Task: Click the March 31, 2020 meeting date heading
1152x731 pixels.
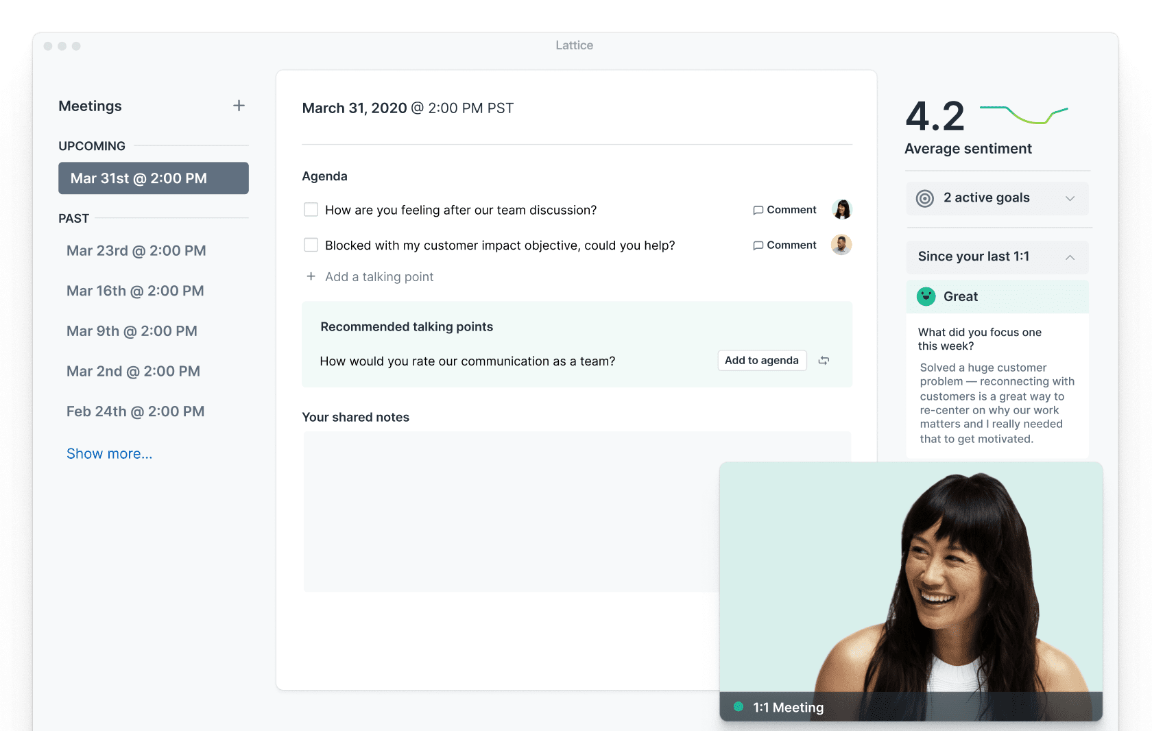Action: coord(408,108)
